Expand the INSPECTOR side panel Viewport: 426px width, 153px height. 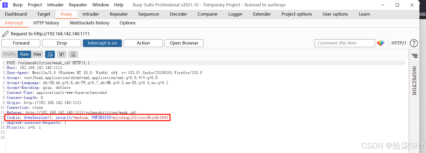[414, 81]
